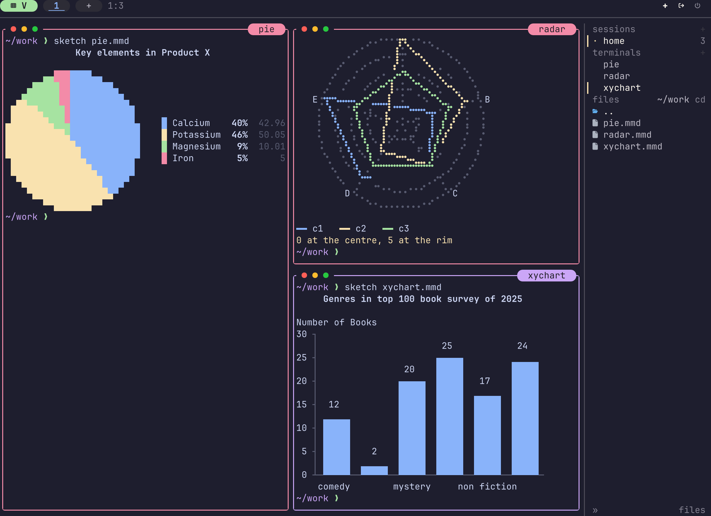Click the pie pane title tab

click(266, 29)
